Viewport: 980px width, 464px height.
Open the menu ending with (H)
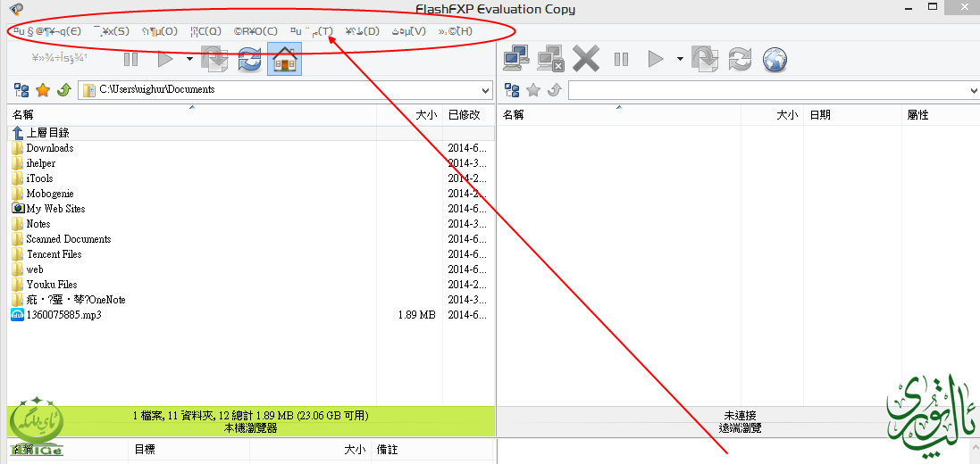tap(455, 31)
